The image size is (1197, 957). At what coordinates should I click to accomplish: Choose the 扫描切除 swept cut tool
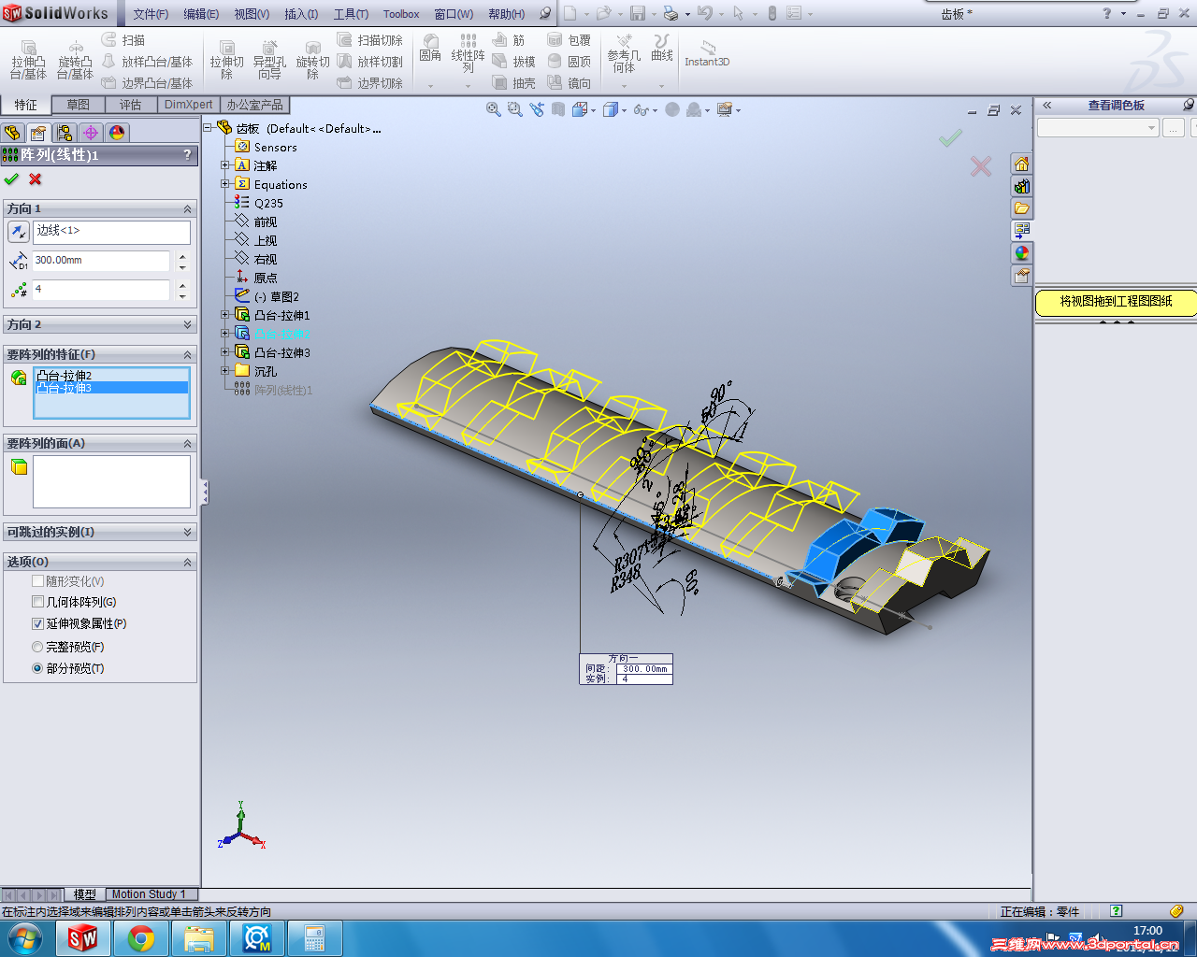[x=370, y=40]
